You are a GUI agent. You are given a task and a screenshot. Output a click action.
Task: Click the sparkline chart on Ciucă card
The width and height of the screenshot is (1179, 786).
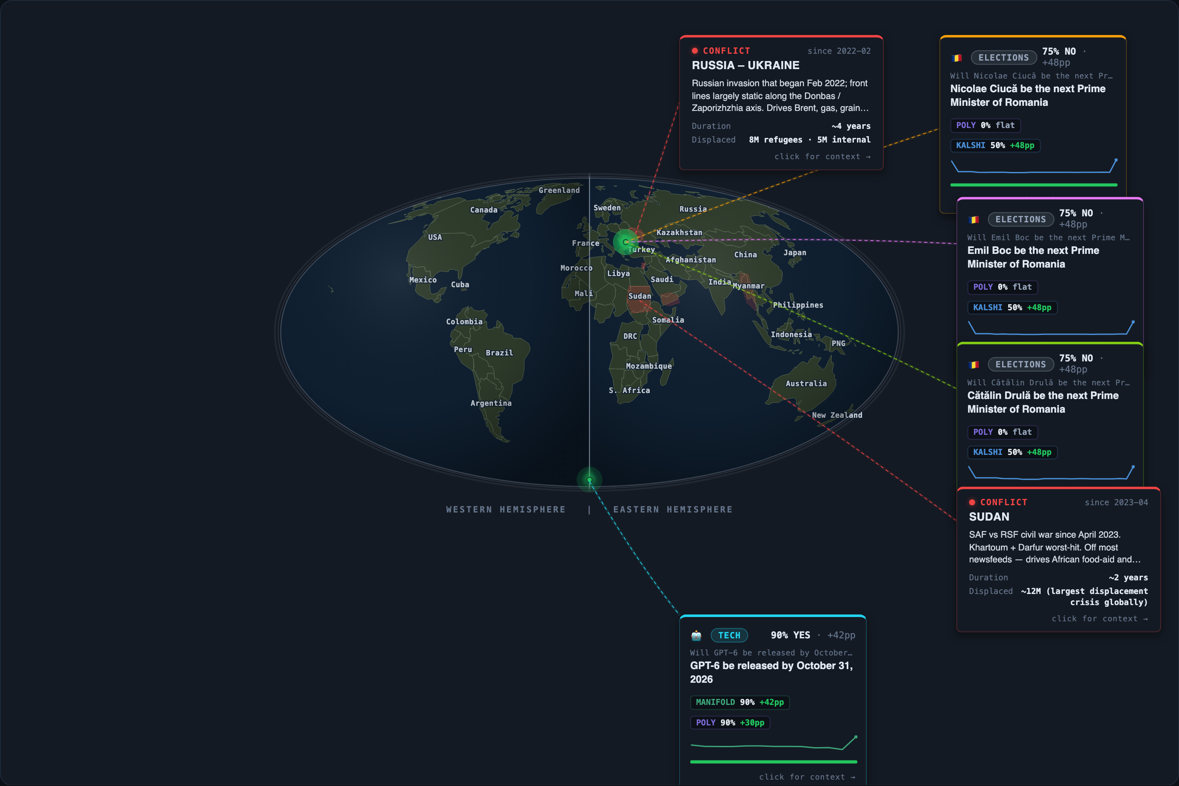1034,166
